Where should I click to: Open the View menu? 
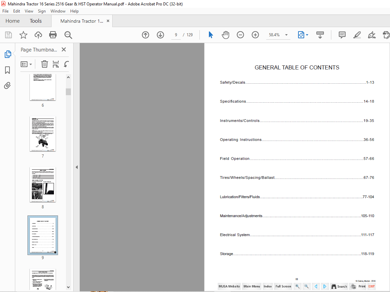pyautogui.click(x=29, y=11)
